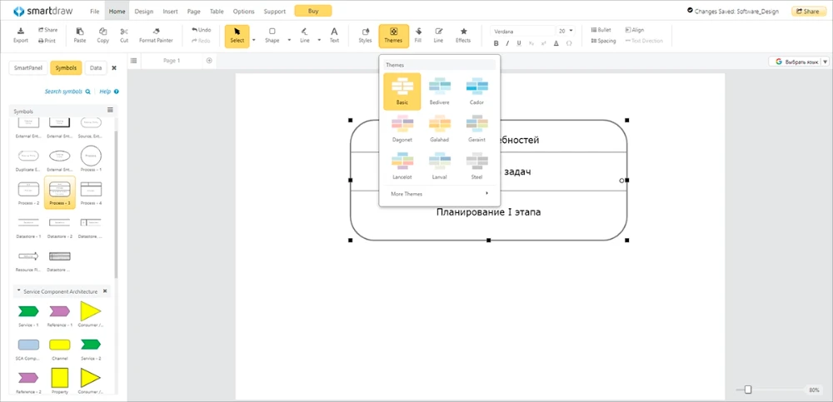
Task: Close the left panel with X
Action: pyautogui.click(x=113, y=68)
